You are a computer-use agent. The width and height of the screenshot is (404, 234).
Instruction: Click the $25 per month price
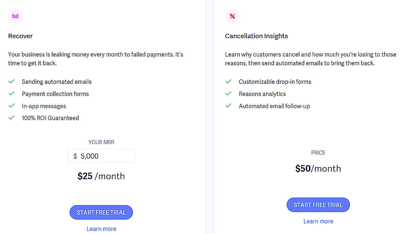click(x=101, y=176)
